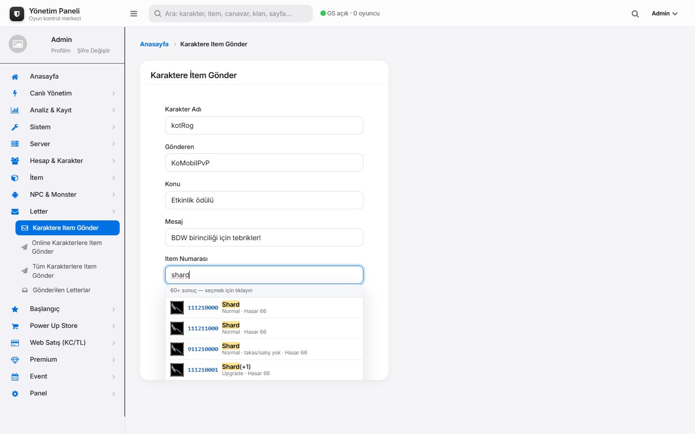Focus the Item Numarası search field

coord(264,275)
